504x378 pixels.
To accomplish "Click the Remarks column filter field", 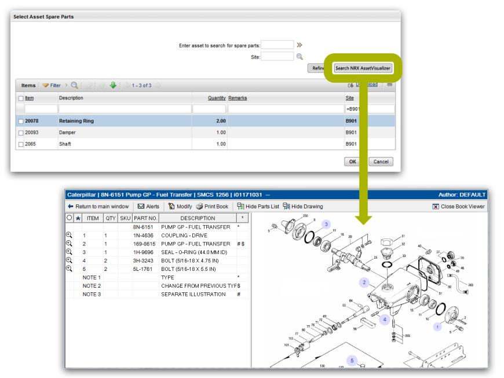I will pos(286,109).
